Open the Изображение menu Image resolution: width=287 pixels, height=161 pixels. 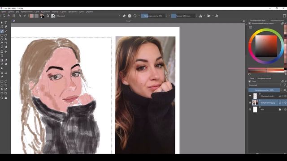click(x=26, y=12)
